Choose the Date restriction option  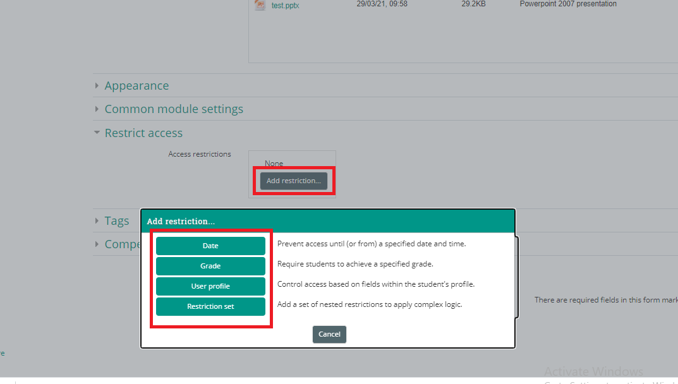[x=210, y=246]
